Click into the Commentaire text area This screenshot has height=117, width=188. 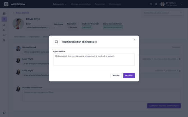point(94,60)
